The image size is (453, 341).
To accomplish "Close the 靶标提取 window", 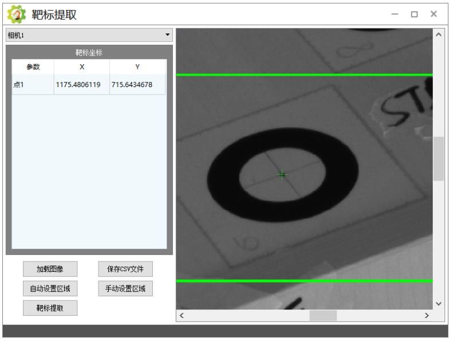I will pyautogui.click(x=434, y=14).
